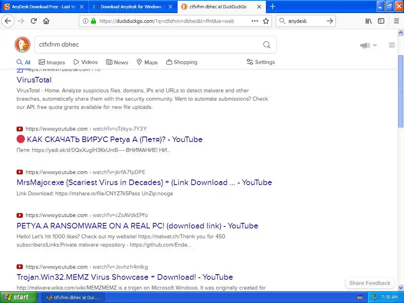Open the browser home page

tap(46, 21)
